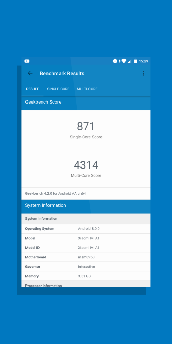The width and height of the screenshot is (172, 344).
Task: Tap the Motherboard row label
Action: (36, 257)
